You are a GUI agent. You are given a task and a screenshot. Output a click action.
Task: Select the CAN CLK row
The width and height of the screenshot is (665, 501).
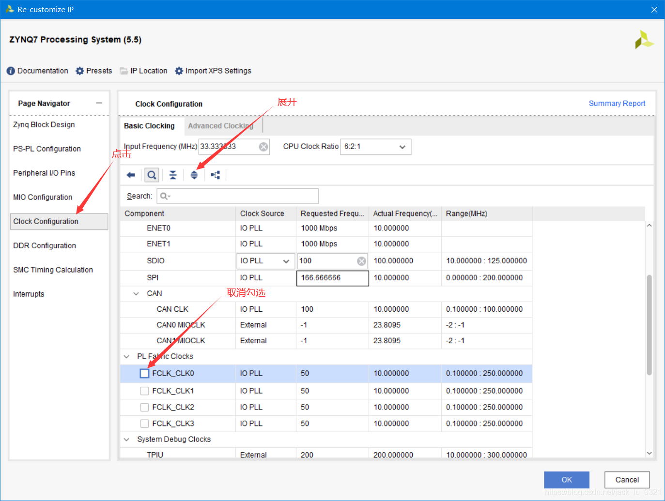tap(326, 309)
